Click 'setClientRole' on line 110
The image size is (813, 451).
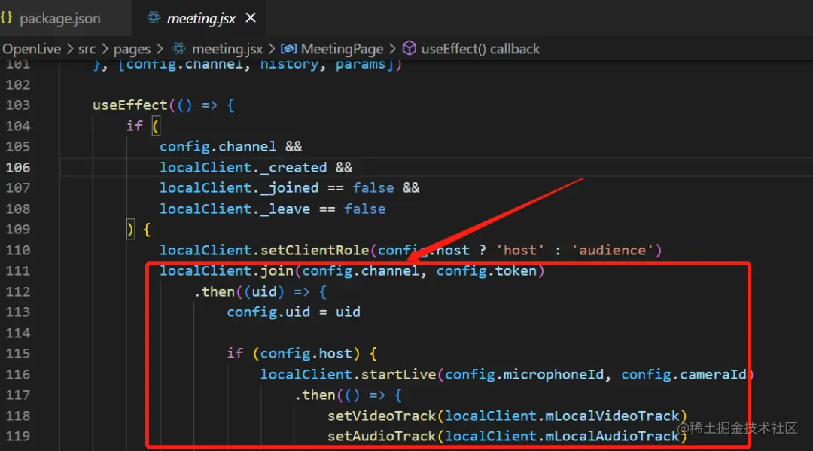pos(315,251)
